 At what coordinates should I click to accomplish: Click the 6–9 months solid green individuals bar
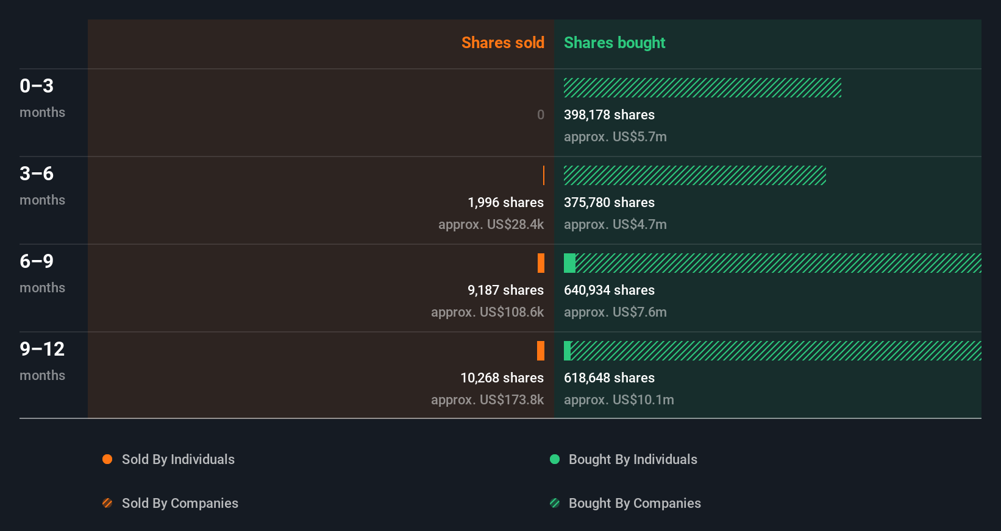(569, 263)
